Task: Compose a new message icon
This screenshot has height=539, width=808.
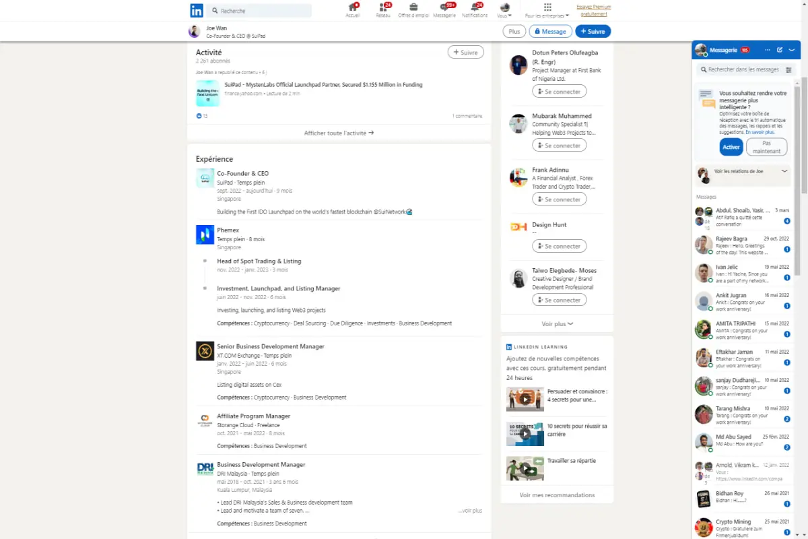Action: coord(780,50)
